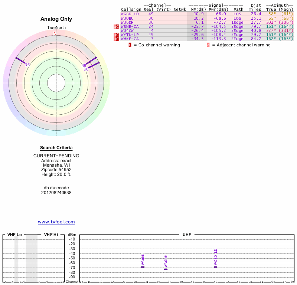The width and height of the screenshot is (297, 285).
Task: Click the real channel 4 cell for W04CW
Action: tap(152, 31)
